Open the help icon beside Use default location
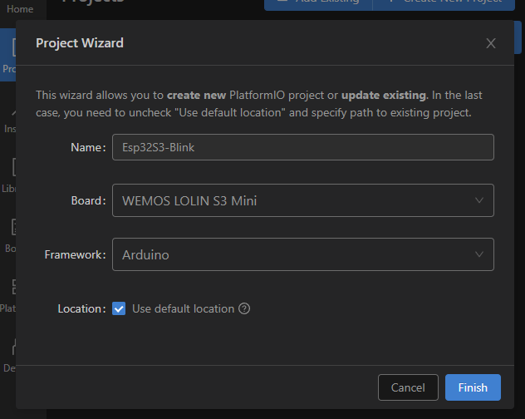Viewport: 525px width, 419px height. tap(244, 308)
